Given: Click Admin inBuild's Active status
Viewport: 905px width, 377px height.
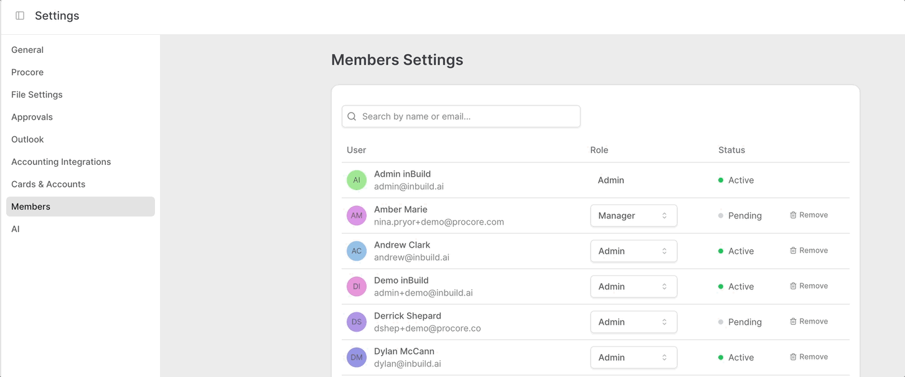Looking at the screenshot, I should point(736,180).
